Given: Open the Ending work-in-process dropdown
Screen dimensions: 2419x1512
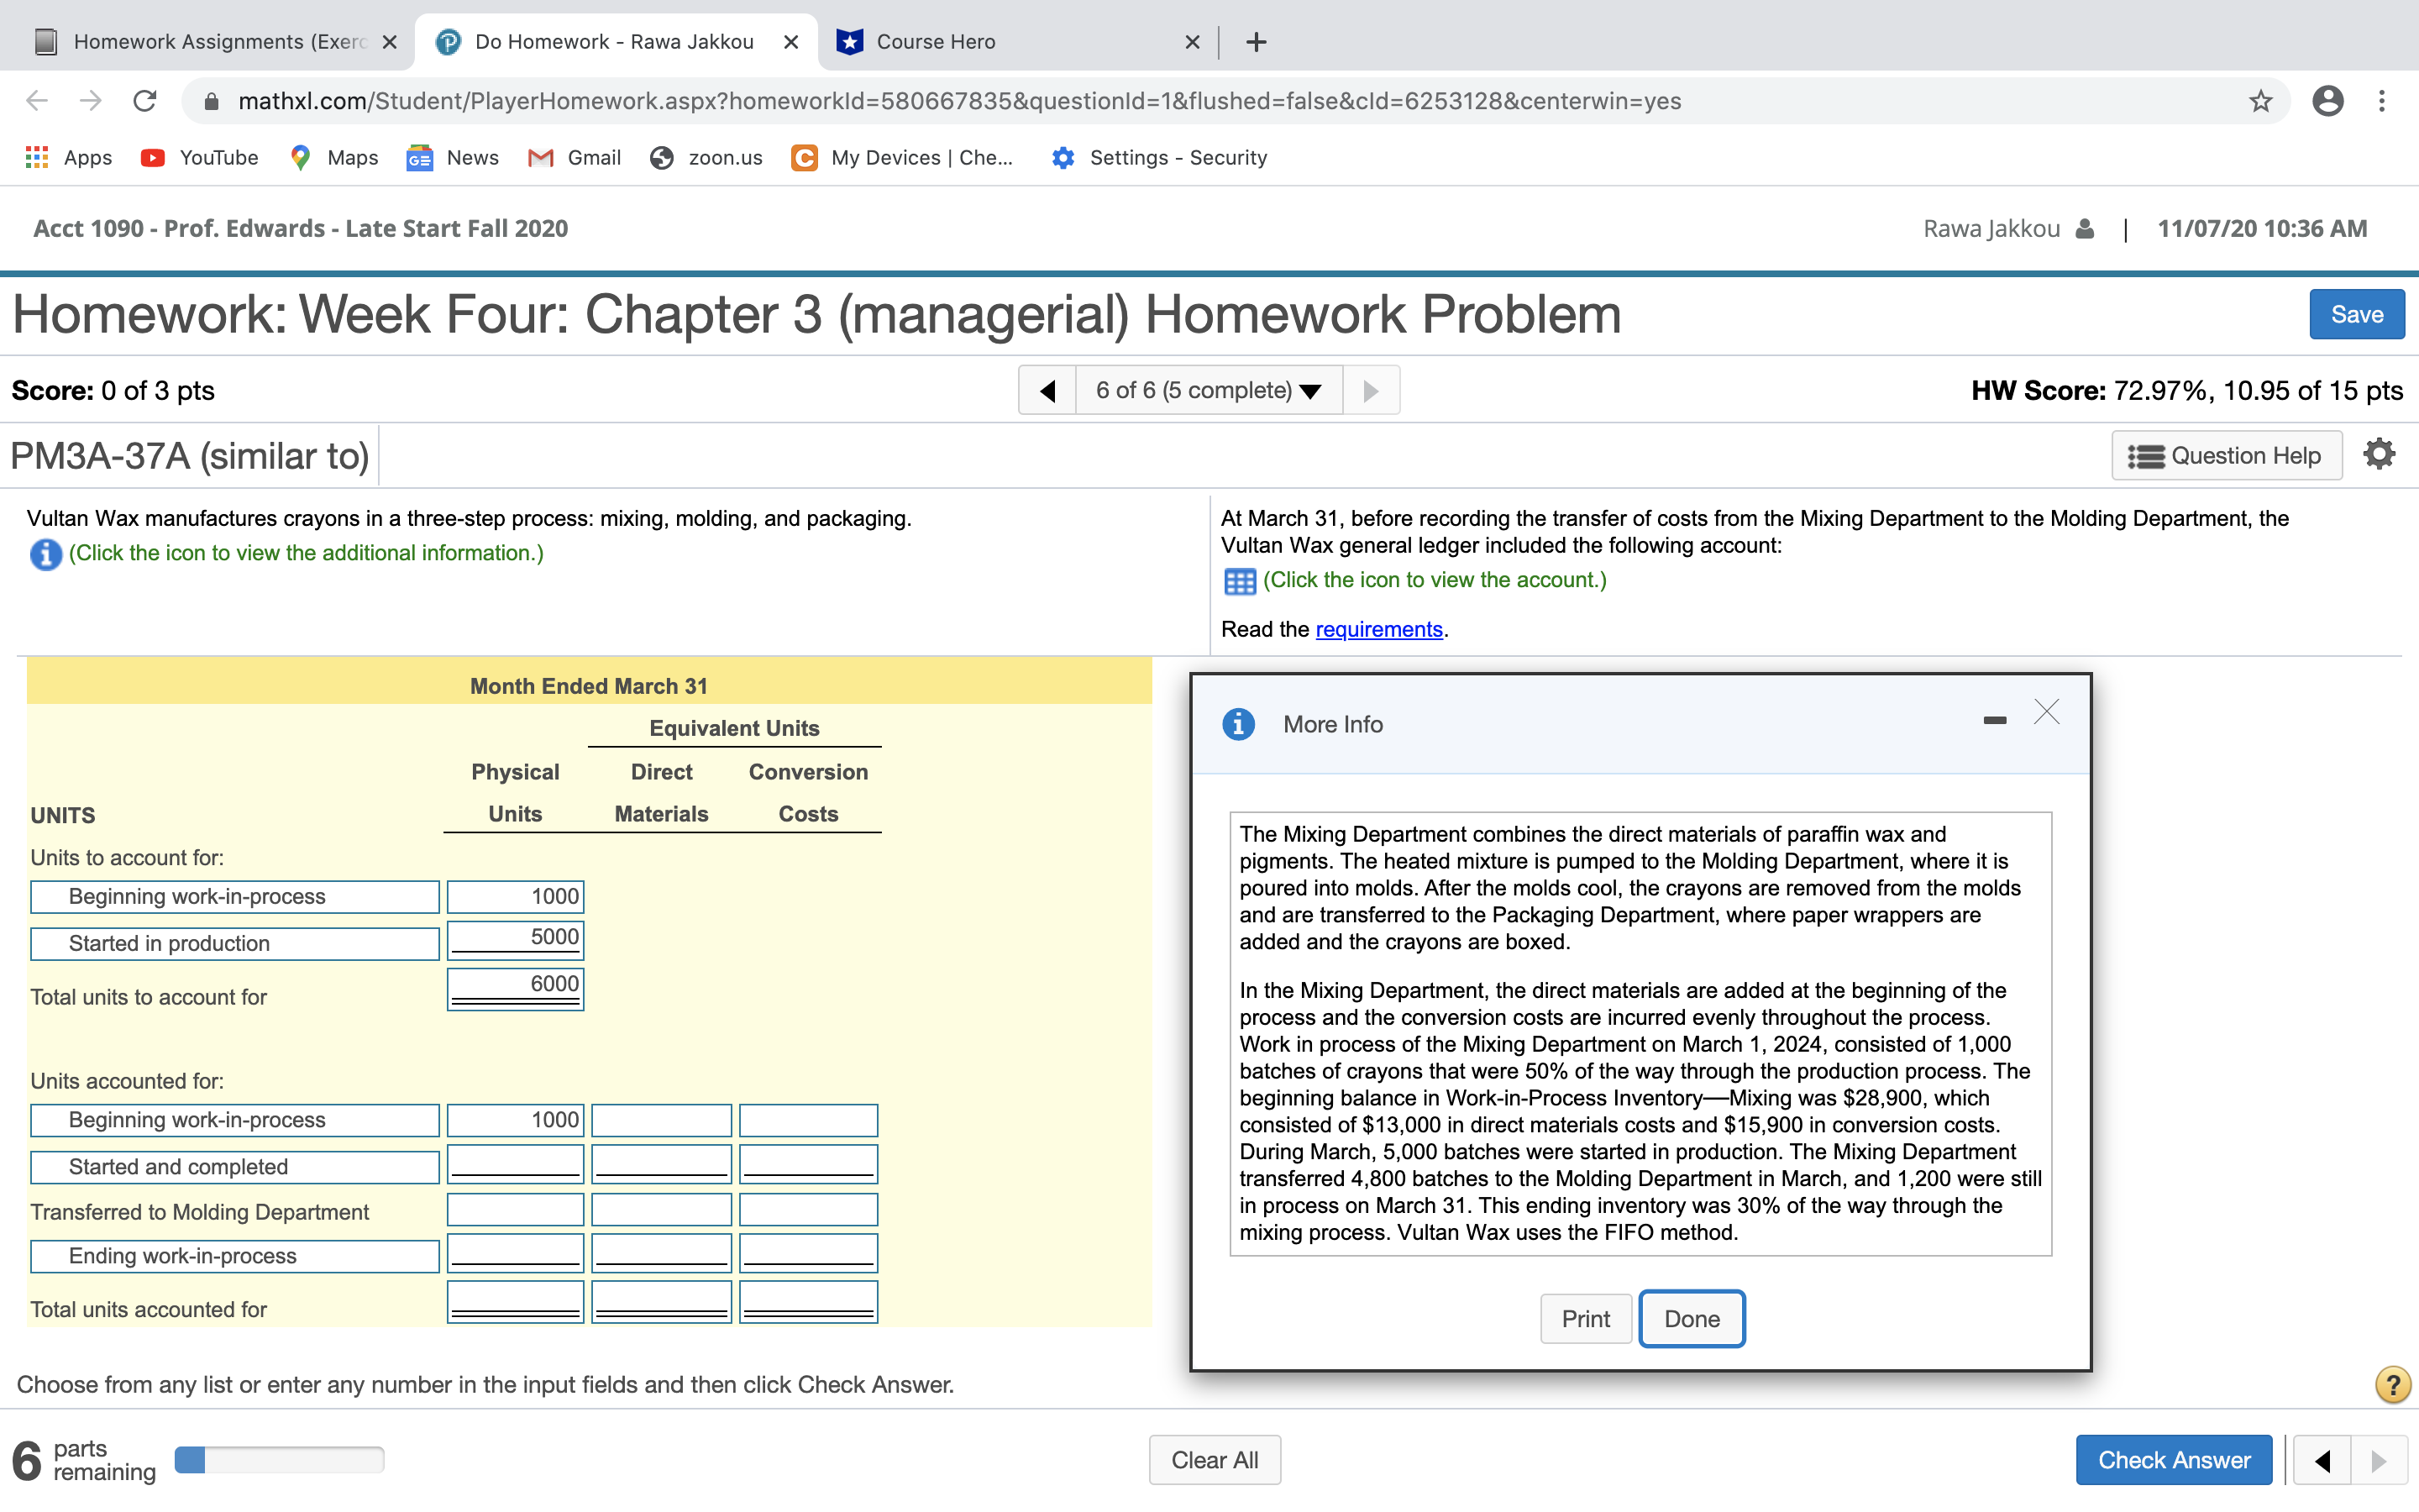Looking at the screenshot, I should pos(234,1256).
